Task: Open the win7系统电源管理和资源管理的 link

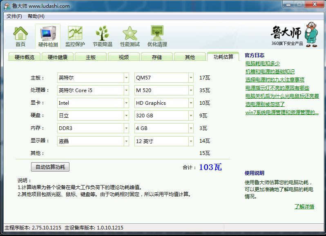Action: [282, 112]
